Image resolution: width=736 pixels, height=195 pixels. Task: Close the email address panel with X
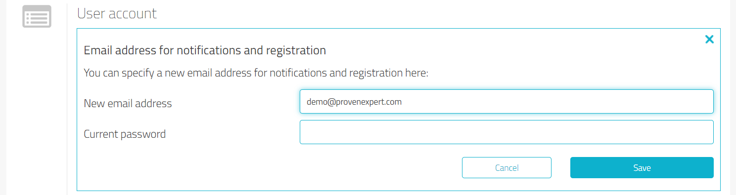(x=709, y=39)
